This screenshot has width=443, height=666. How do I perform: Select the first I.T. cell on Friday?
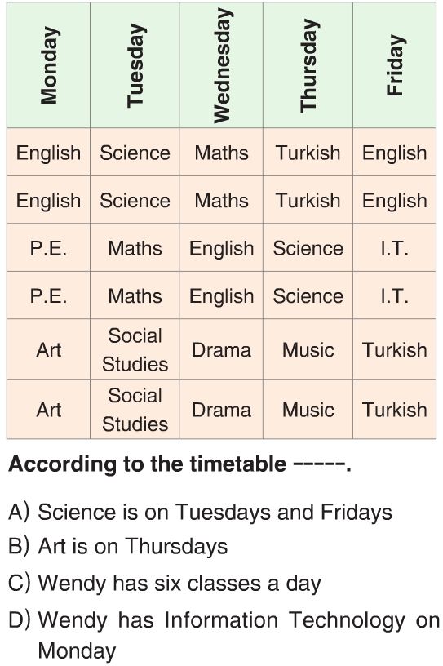(x=395, y=248)
